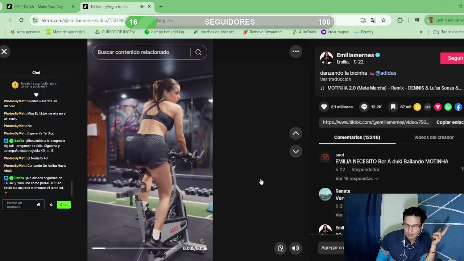Open the media controls icon in toolbar
Image resolution: width=464 pixels, height=261 pixels.
[417, 20]
